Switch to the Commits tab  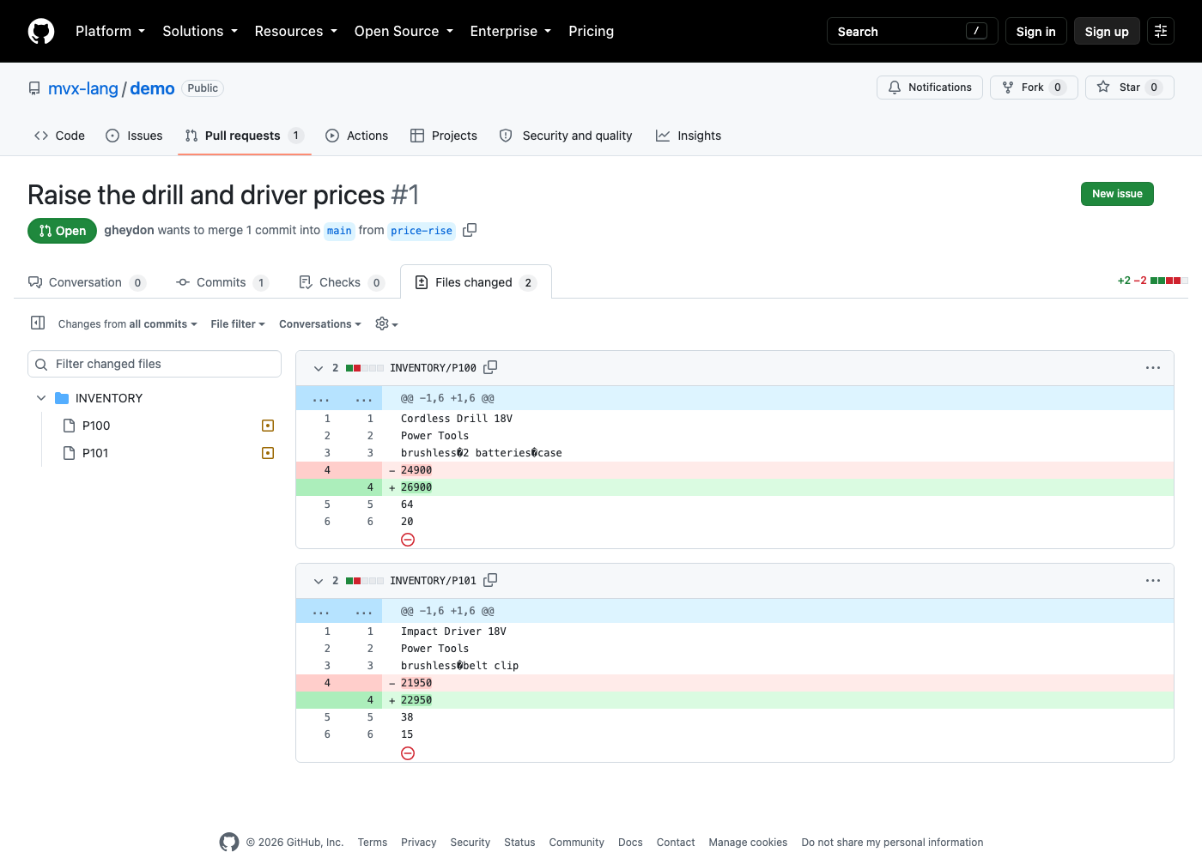pyautogui.click(x=222, y=282)
